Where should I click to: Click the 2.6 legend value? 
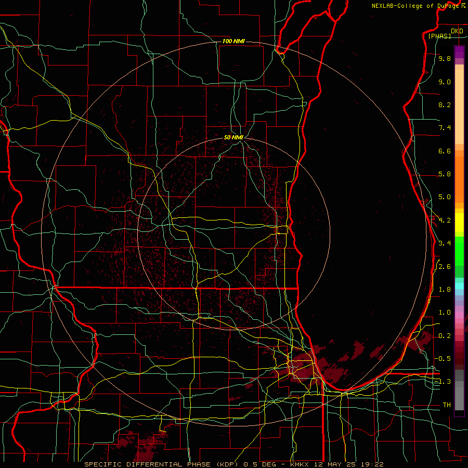click(x=445, y=267)
